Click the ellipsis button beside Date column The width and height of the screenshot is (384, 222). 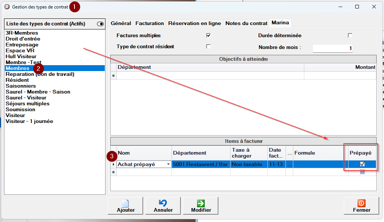pyautogui.click(x=289, y=165)
